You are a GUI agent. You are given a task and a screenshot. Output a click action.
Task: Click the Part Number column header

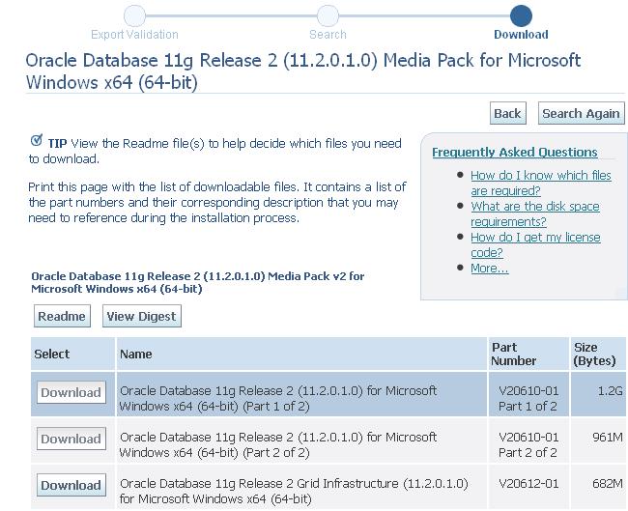[x=528, y=354]
